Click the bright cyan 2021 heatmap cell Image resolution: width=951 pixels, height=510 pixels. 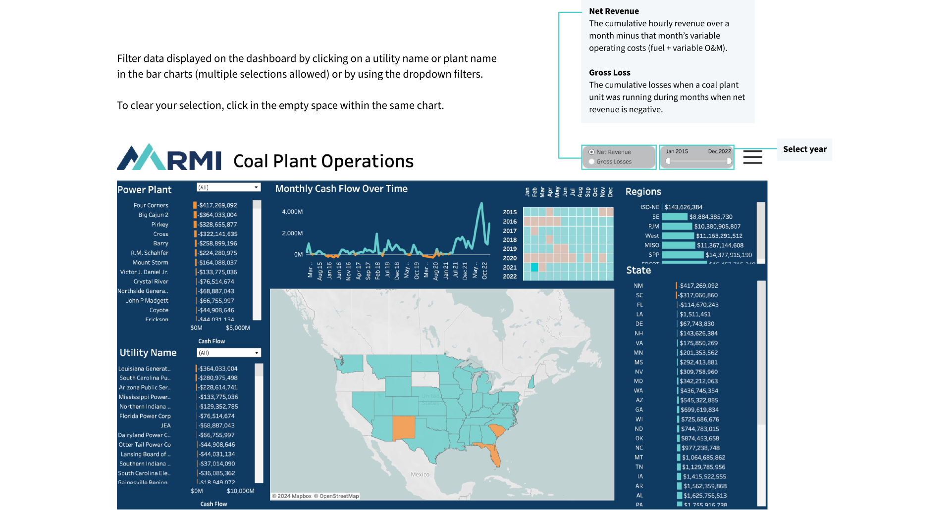tap(534, 268)
